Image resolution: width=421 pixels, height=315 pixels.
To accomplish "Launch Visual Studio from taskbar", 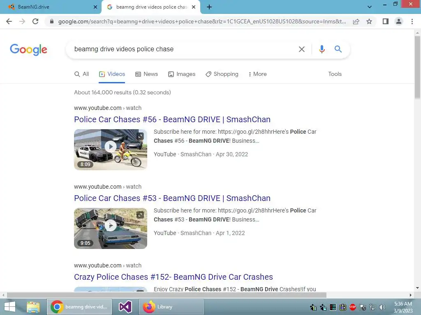I will (x=125, y=307).
